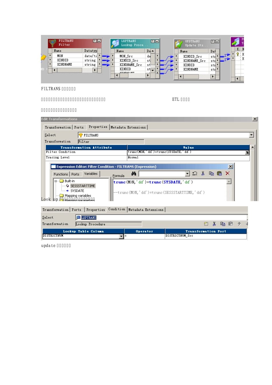Click the UPDTRANS update strategy icon
Viewport: 272px width, 385px height.
pyautogui.click(x=179, y=44)
